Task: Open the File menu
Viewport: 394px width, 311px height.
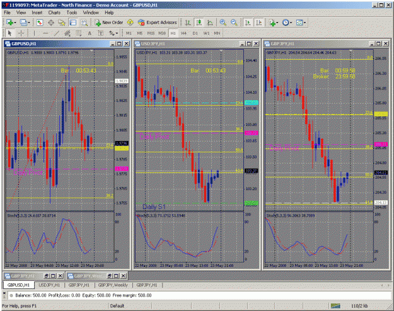Action: click(x=7, y=13)
